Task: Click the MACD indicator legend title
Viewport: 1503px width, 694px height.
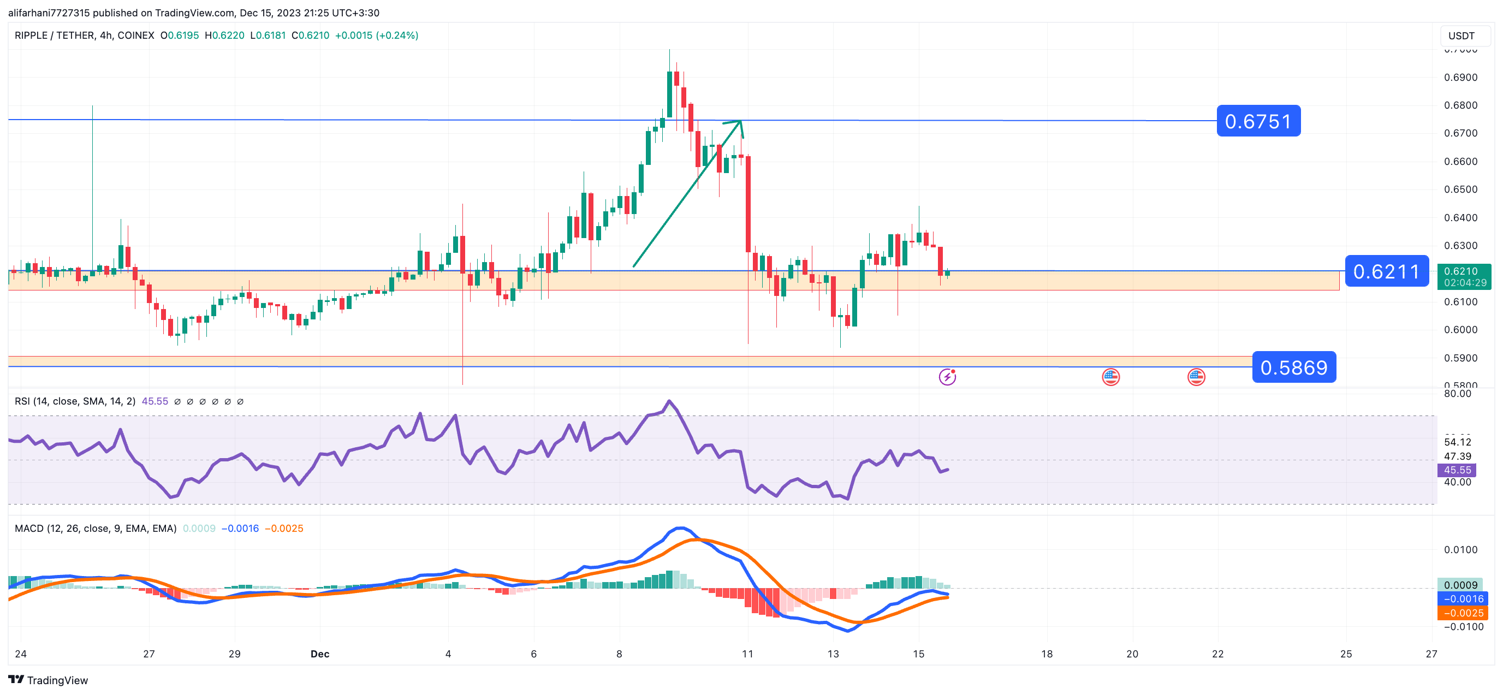Action: click(95, 528)
